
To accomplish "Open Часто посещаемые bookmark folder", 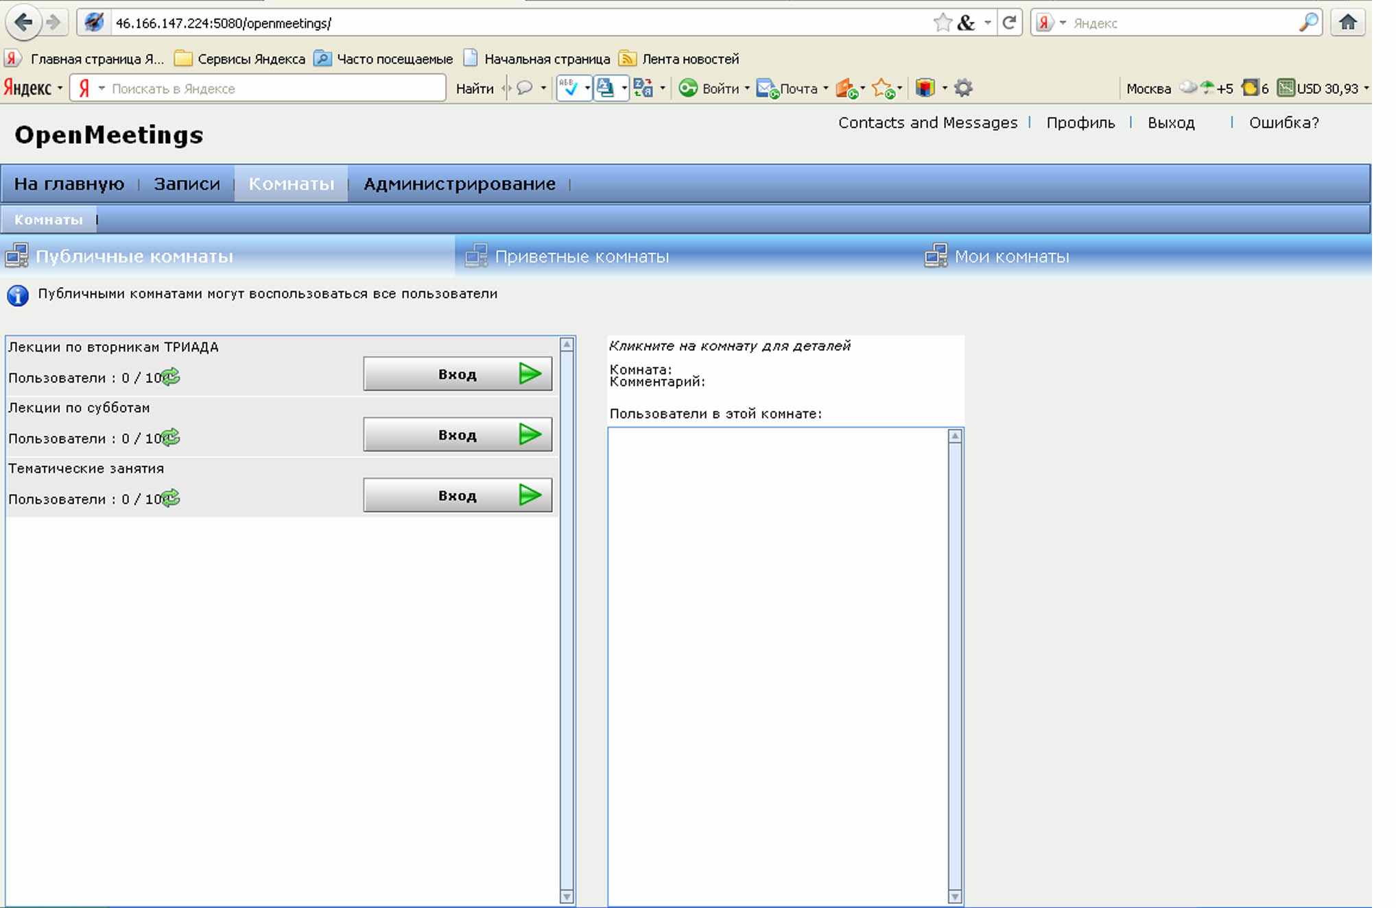I will 383,59.
